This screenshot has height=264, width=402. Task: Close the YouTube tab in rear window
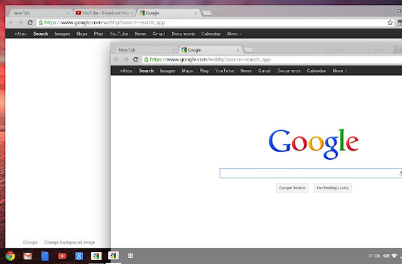tap(133, 13)
